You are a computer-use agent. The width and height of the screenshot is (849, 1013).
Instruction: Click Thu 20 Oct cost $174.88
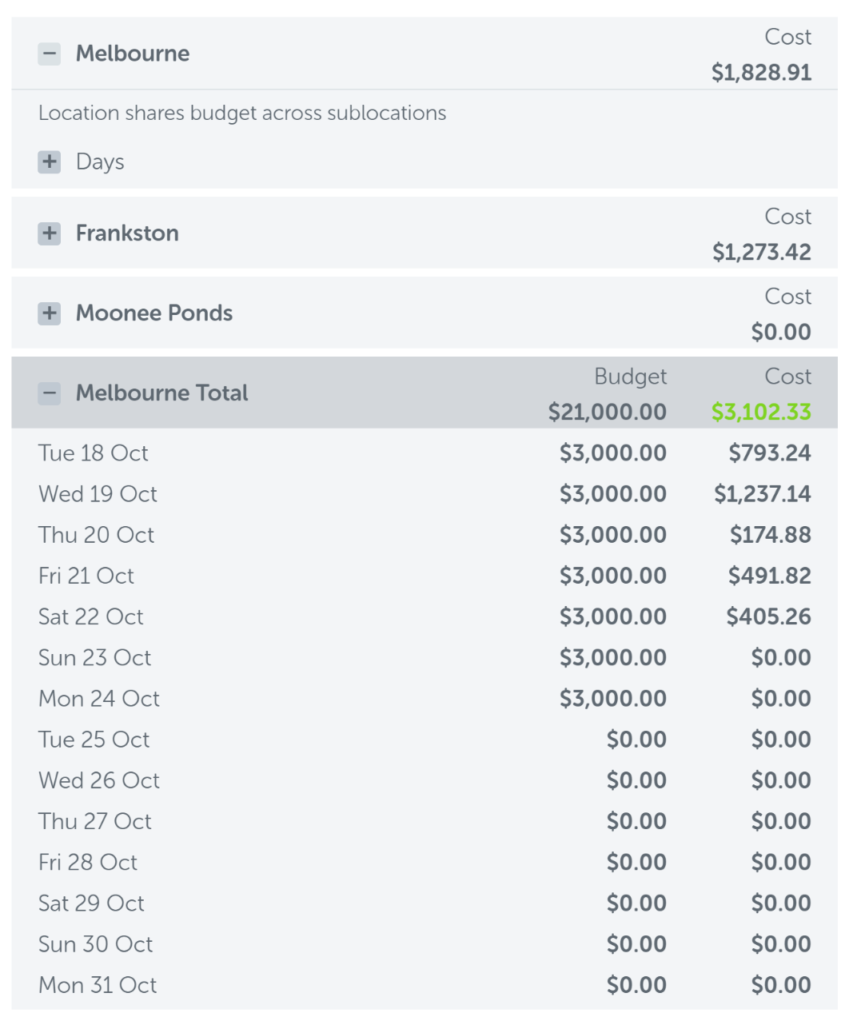(771, 535)
